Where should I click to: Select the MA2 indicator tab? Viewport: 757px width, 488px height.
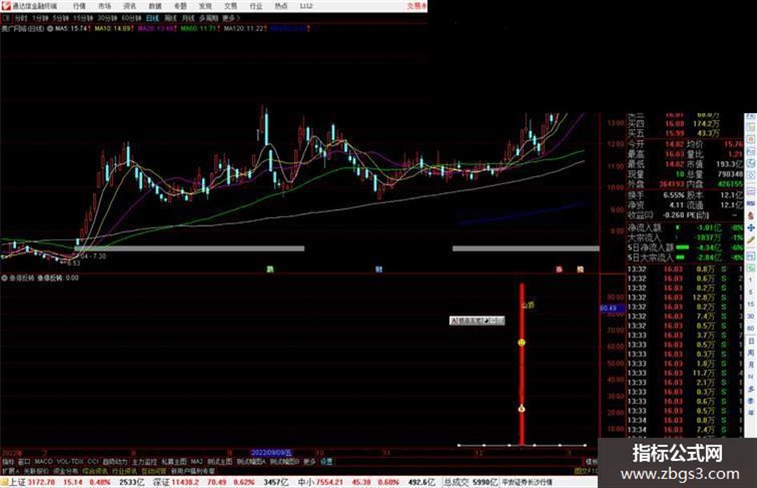click(197, 462)
